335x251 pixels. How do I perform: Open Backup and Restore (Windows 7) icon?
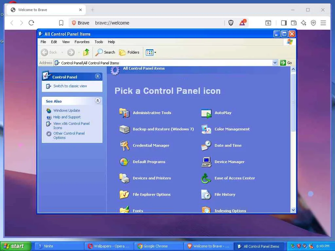click(x=124, y=129)
